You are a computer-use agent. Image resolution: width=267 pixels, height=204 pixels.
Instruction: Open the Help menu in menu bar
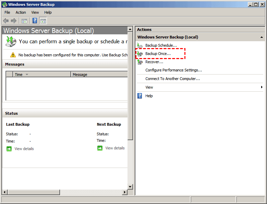coord(48,12)
